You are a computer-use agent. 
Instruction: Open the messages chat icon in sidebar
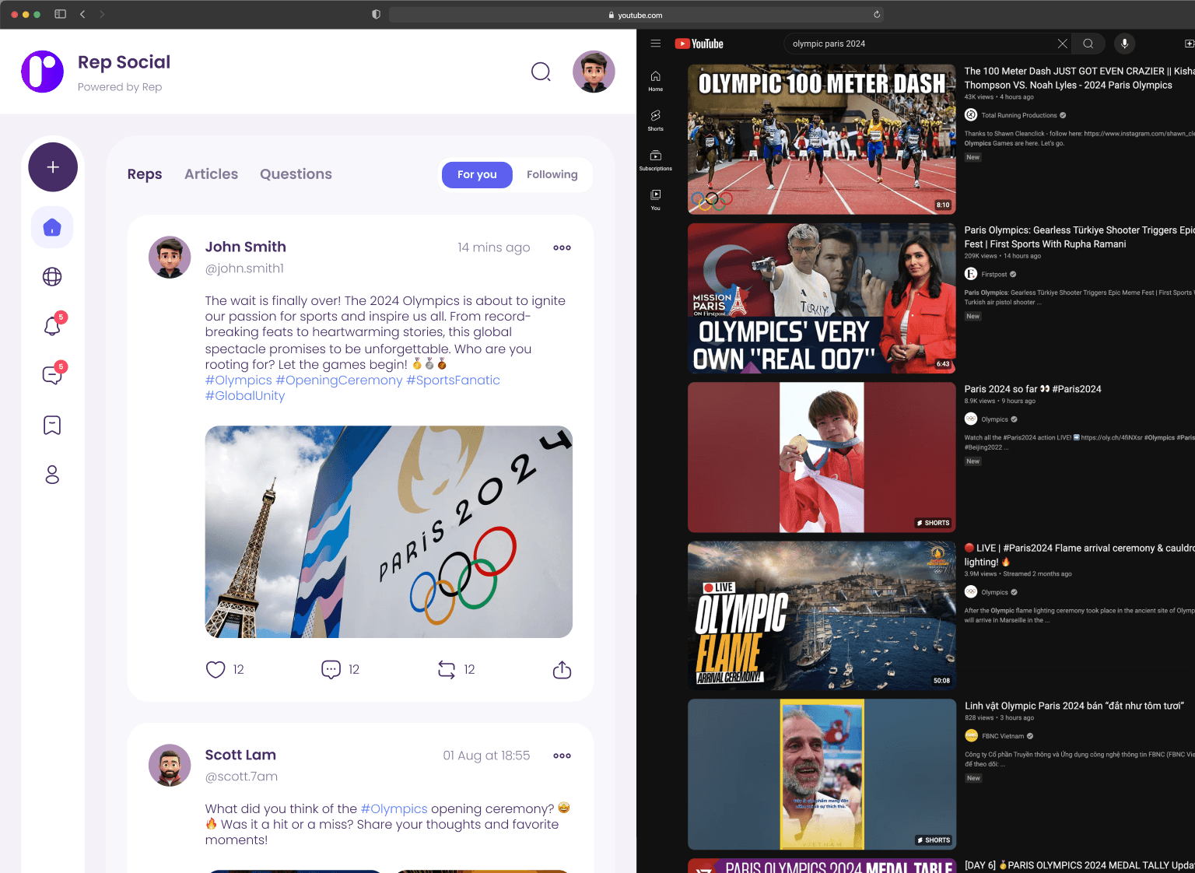[52, 375]
